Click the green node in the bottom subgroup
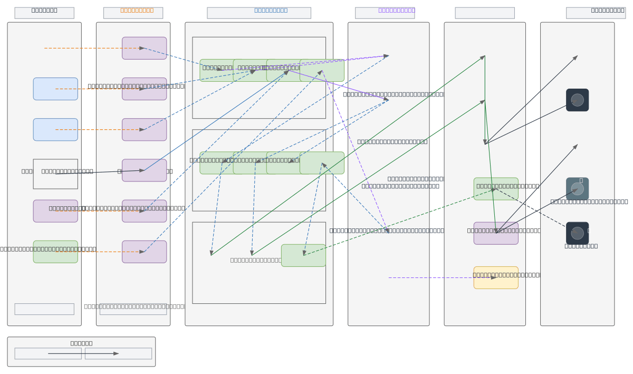This screenshot has height=374, width=633. (303, 255)
